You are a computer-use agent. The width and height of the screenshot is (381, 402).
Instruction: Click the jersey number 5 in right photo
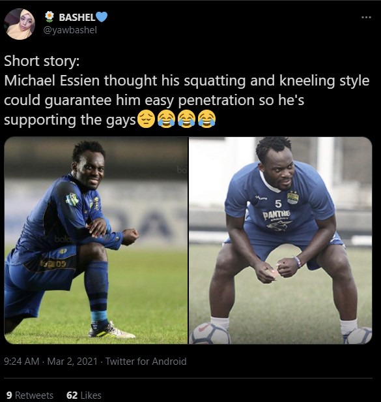pyautogui.click(x=278, y=204)
